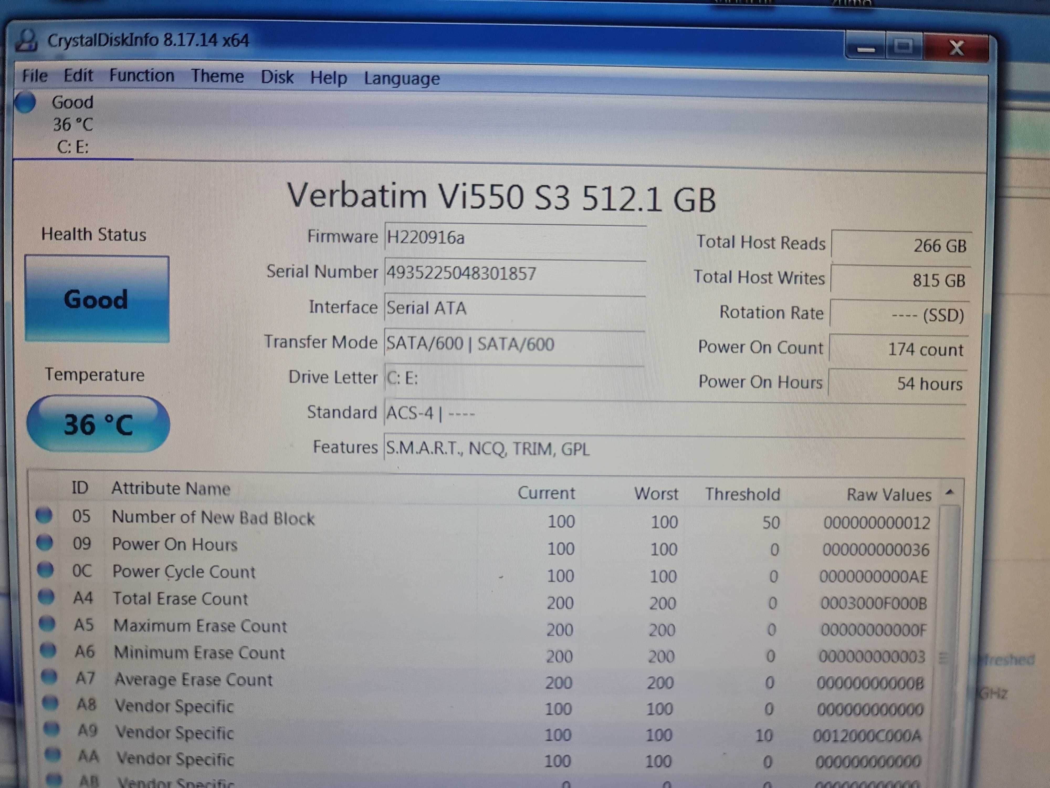Click the Good health status button
This screenshot has height=788, width=1050.
tap(97, 299)
